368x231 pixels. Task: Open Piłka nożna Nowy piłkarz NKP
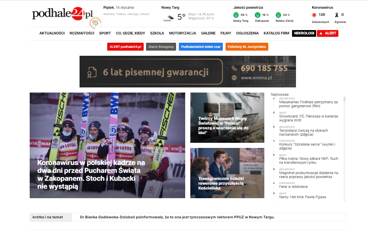tap(308, 161)
